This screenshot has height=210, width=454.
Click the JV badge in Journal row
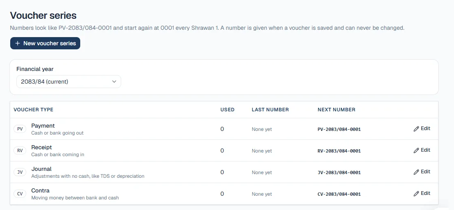[x=20, y=172]
